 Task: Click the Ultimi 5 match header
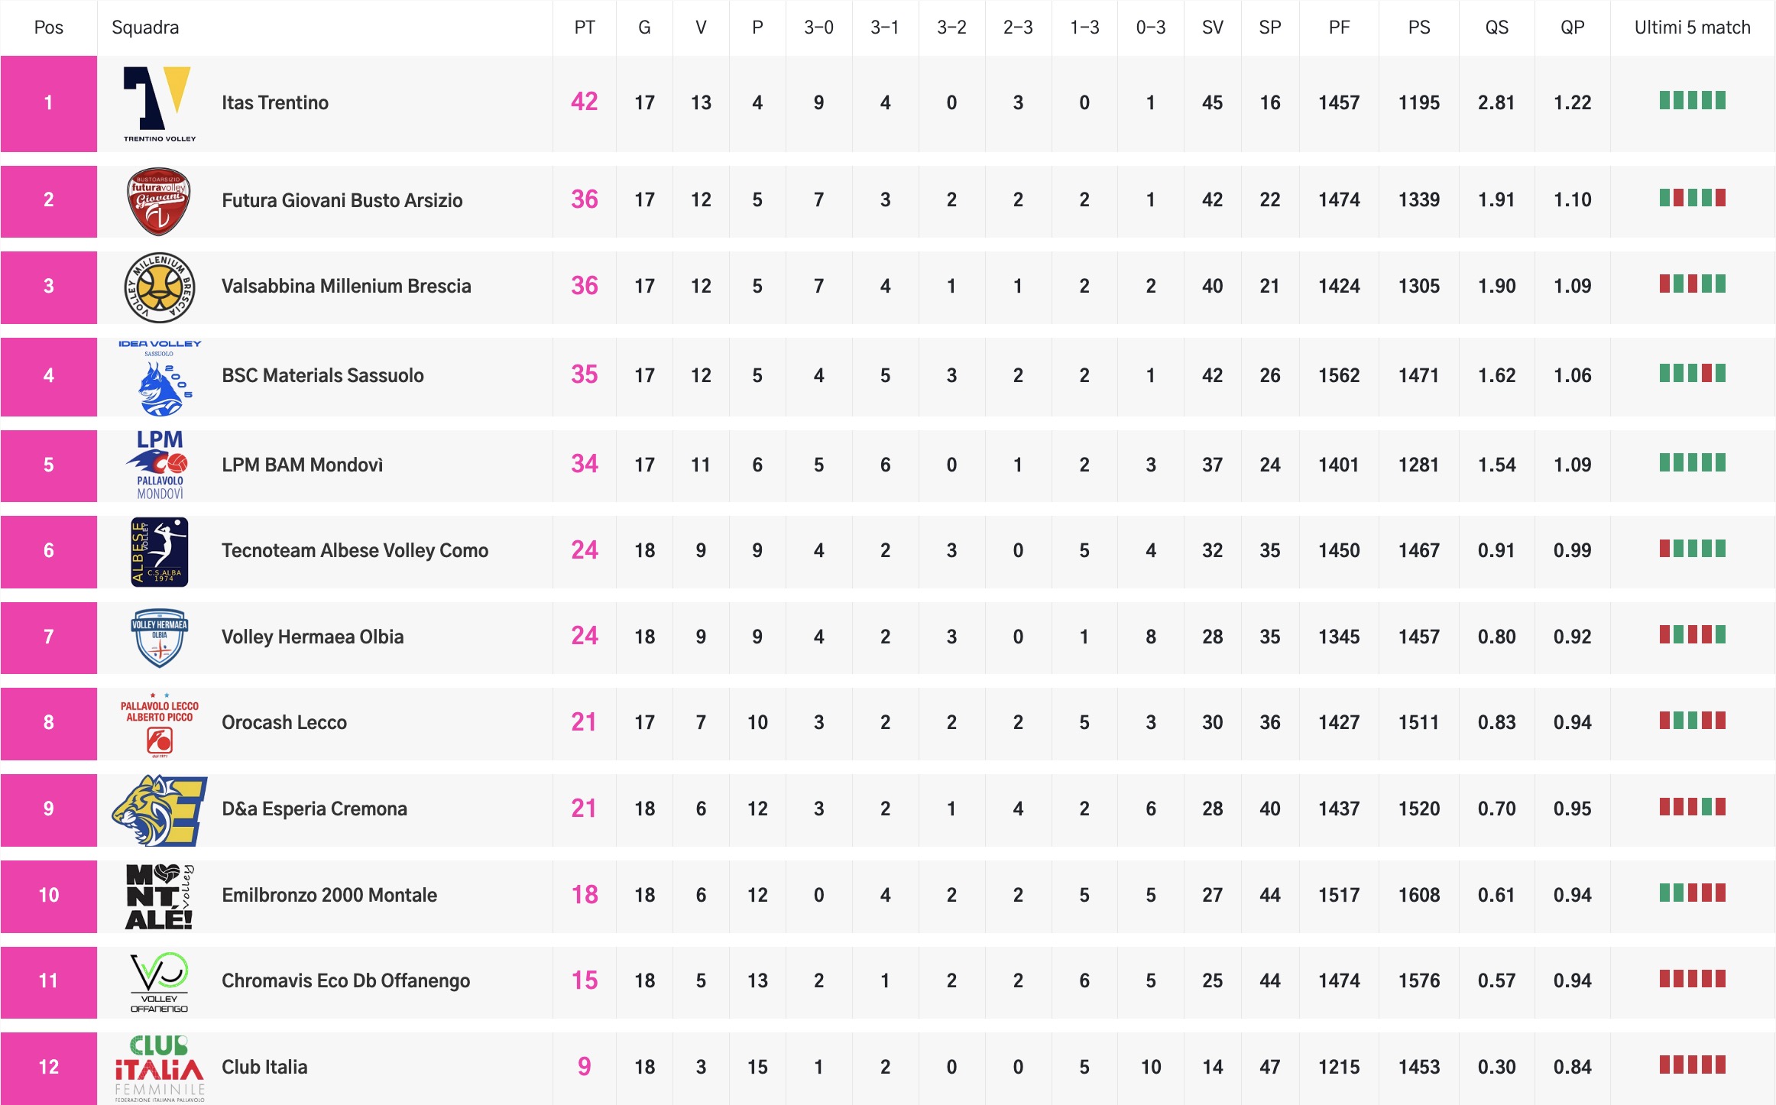(1692, 28)
